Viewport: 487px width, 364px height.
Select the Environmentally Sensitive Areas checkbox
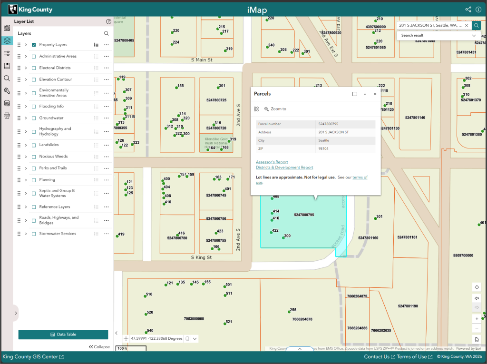(x=34, y=93)
